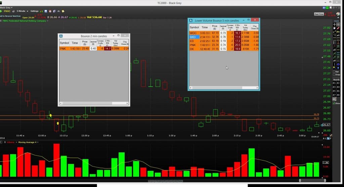Viewport: 344px width, 187px height.
Task: Select the blue ellipse drawing tool
Action: point(338,64)
